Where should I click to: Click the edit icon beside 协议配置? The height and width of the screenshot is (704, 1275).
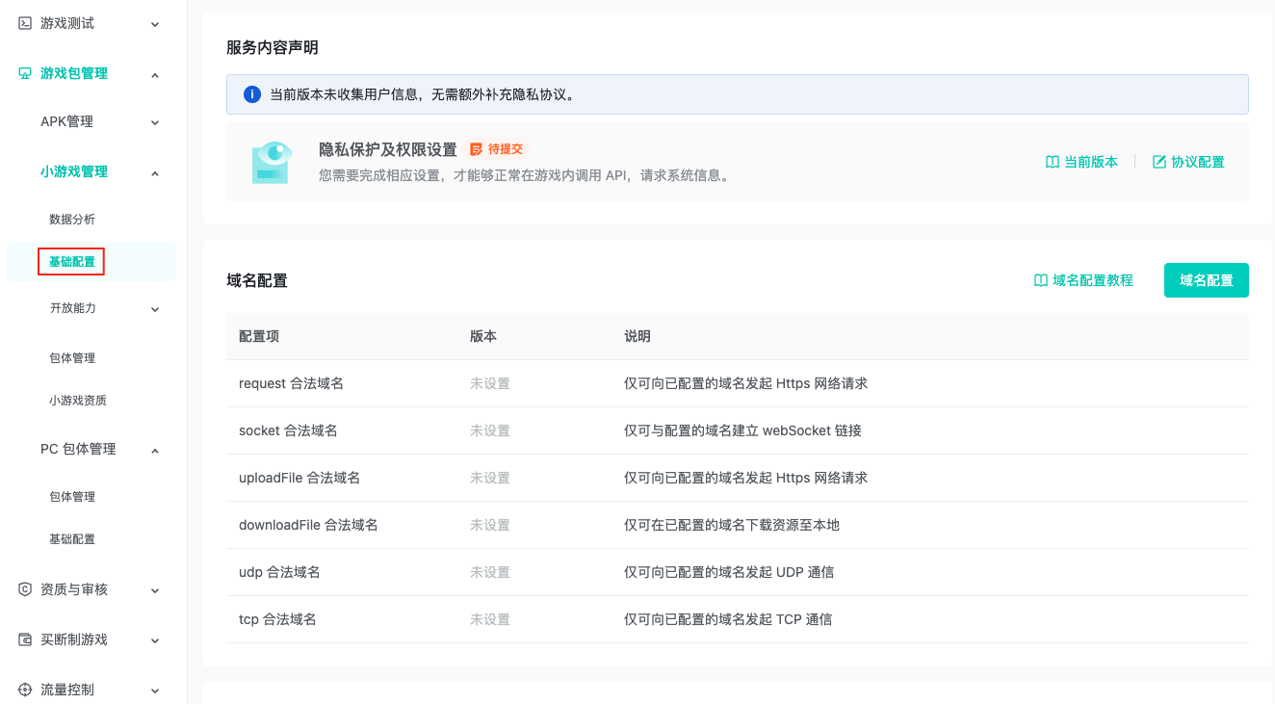pos(1159,162)
